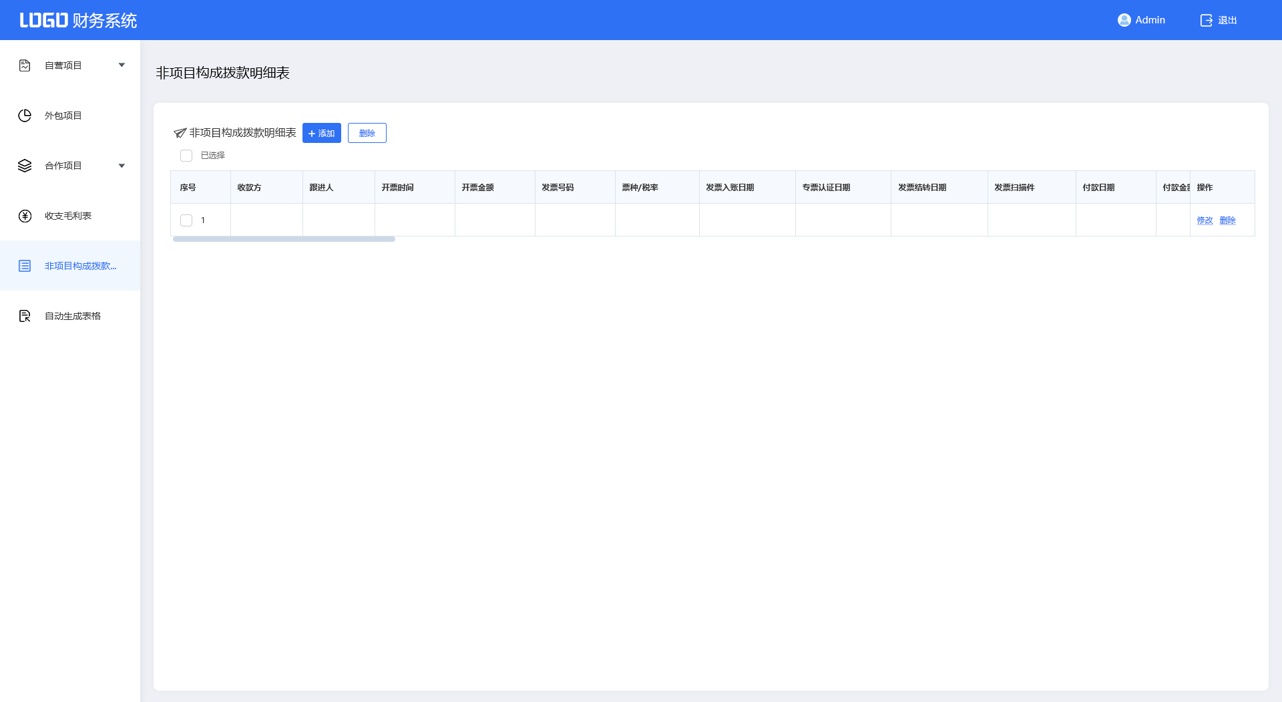
Task: Toggle the 已选择 checkbox
Action: click(x=186, y=156)
